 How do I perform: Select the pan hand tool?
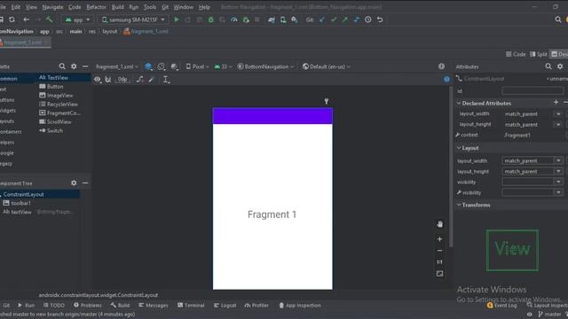click(x=439, y=224)
